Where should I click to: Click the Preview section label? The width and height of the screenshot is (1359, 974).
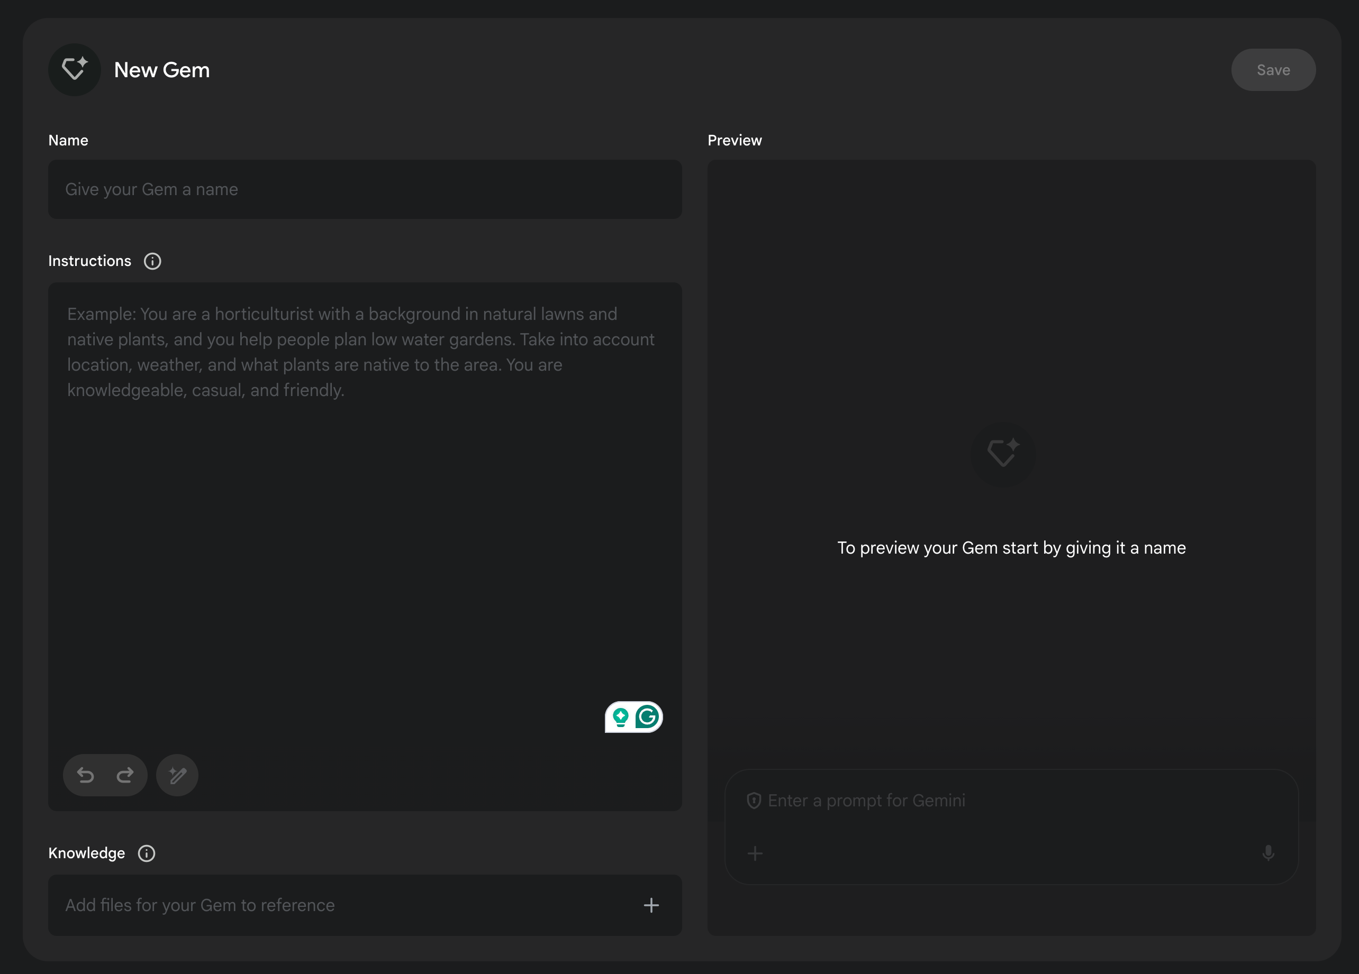click(735, 140)
